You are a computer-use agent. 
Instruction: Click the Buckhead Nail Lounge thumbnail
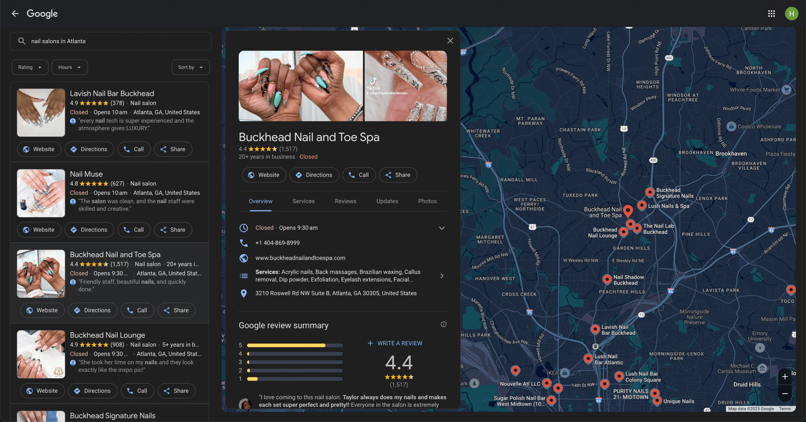(x=41, y=355)
